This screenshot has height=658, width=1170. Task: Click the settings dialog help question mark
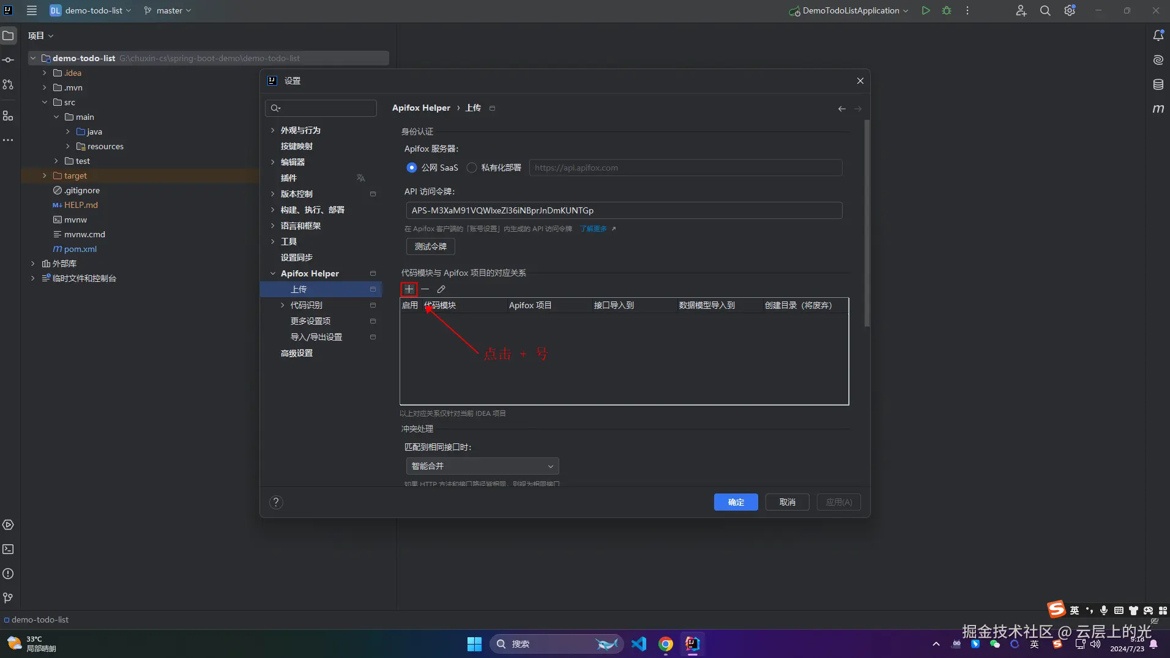(x=276, y=502)
